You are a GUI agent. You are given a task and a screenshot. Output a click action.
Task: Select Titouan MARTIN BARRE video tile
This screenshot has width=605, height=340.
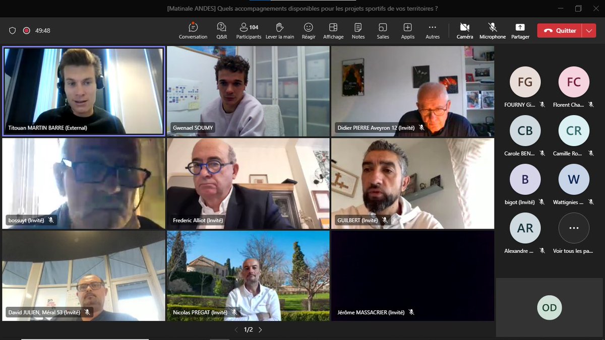point(84,91)
